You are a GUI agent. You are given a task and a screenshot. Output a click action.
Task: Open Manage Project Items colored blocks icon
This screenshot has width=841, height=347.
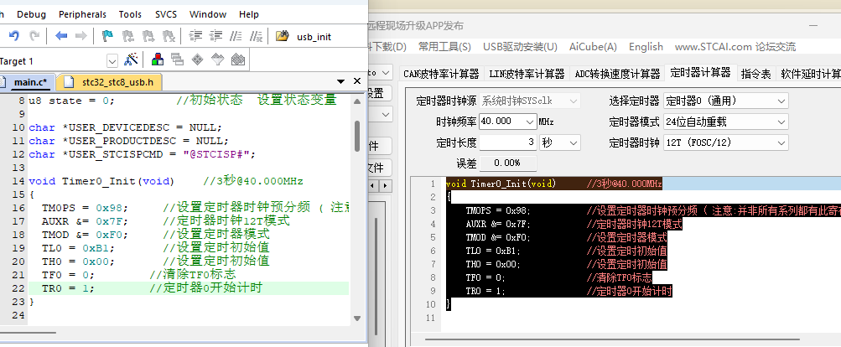point(157,59)
